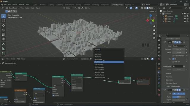The width and height of the screenshot is (190, 106).
Task: Remove the Solidify modifier with X button
Action: 184,42
